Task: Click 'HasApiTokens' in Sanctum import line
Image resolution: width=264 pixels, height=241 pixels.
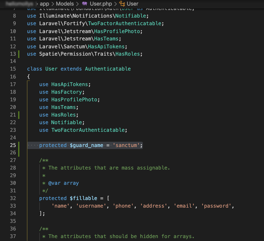Action: point(106,47)
